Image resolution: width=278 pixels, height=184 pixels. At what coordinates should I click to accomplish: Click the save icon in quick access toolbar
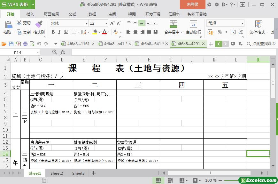coord(11,44)
